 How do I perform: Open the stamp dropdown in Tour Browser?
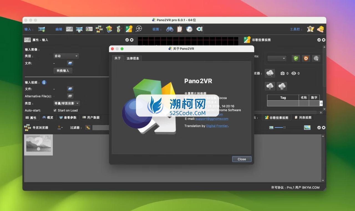click(60, 128)
